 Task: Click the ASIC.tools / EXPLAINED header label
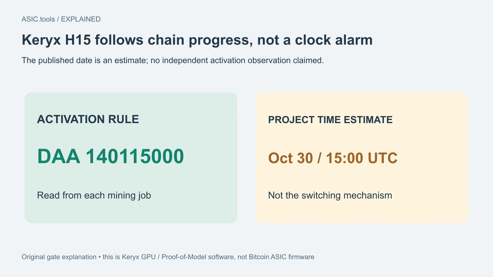coord(61,19)
